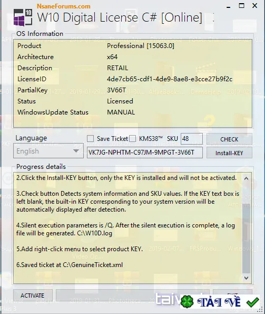The image size is (265, 314).
Task: Click the CHECK button
Action: [x=229, y=139]
